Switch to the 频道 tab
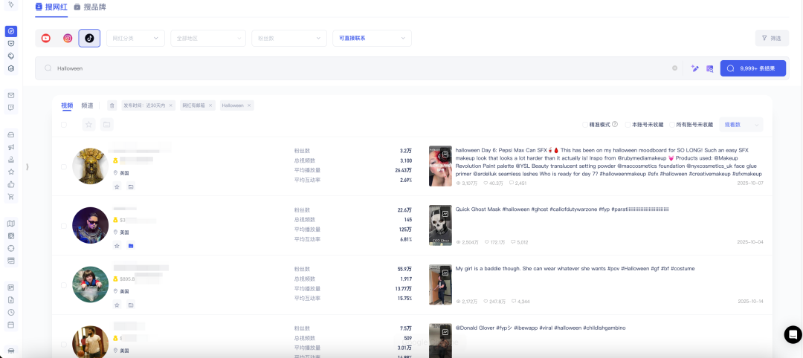This screenshot has height=358, width=803. [x=88, y=105]
